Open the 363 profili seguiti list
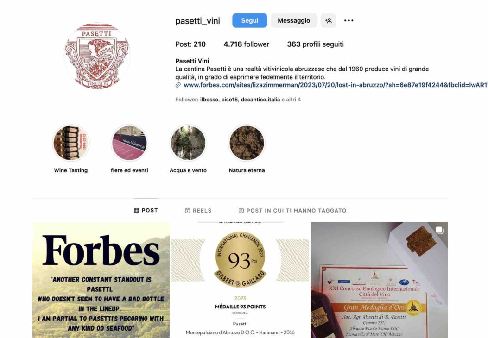The width and height of the screenshot is (488, 338). pos(315,44)
